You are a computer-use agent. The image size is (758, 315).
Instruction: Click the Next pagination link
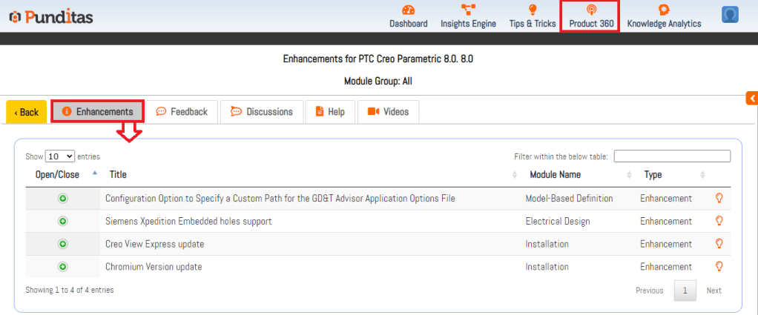pos(713,291)
